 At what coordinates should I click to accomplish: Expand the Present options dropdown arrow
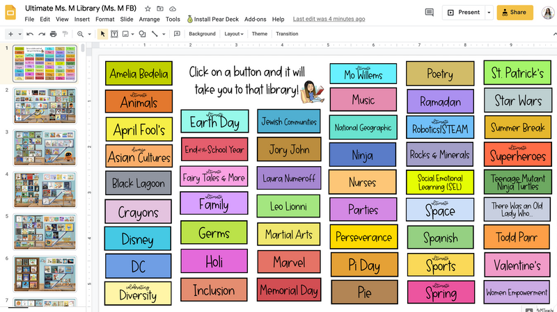[x=489, y=13]
